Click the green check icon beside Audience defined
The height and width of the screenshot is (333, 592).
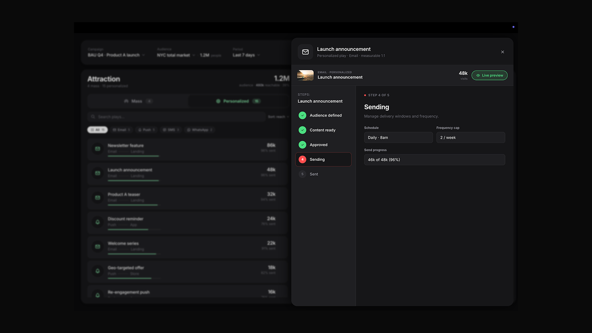[x=302, y=115]
